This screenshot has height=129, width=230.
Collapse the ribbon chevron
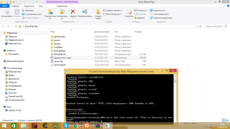coord(224,6)
